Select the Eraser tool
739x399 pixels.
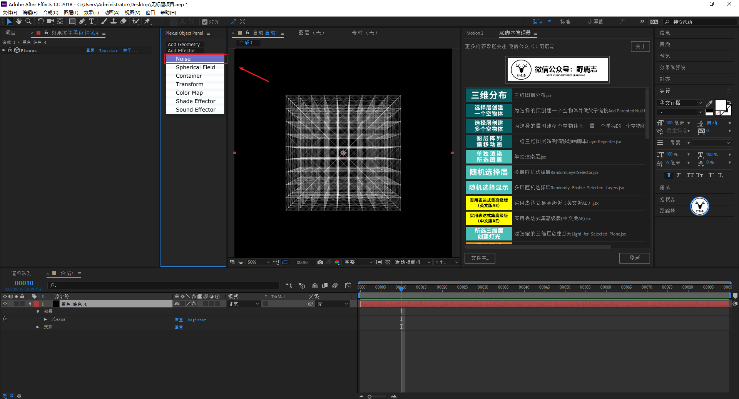tap(123, 22)
